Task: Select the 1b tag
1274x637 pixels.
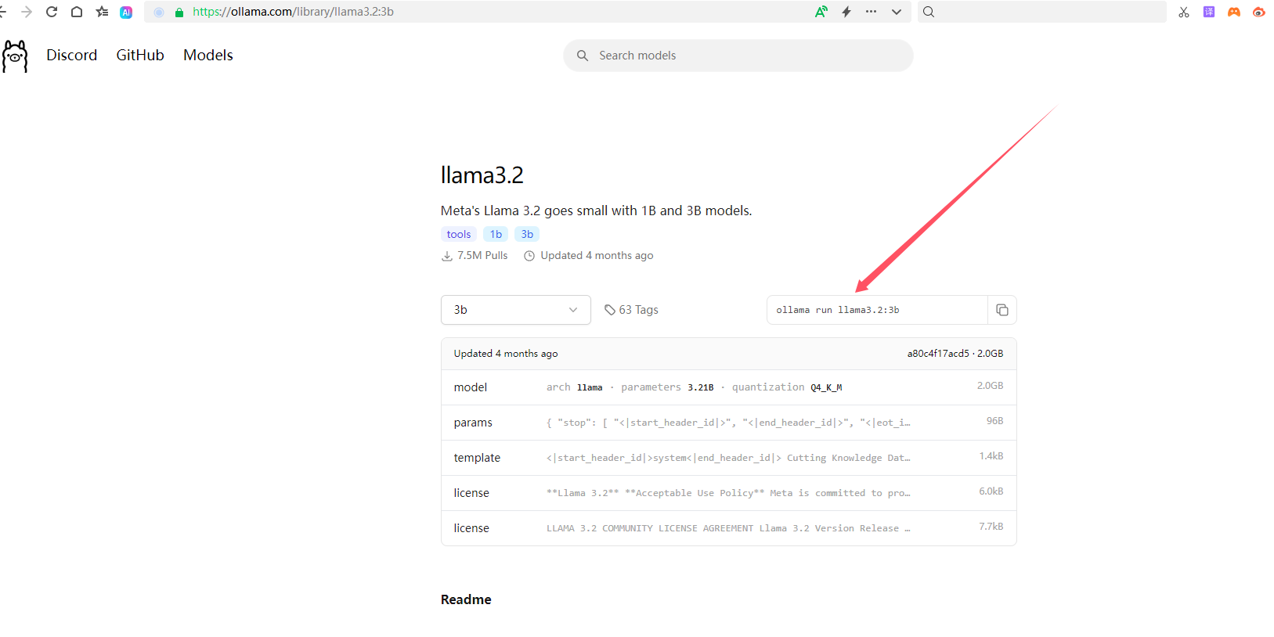Action: click(x=496, y=234)
